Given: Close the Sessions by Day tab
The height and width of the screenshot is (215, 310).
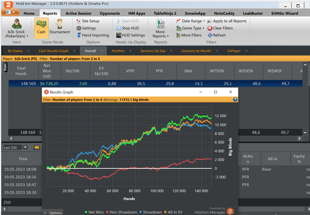Looking at the screenshot, I should 171,51.
